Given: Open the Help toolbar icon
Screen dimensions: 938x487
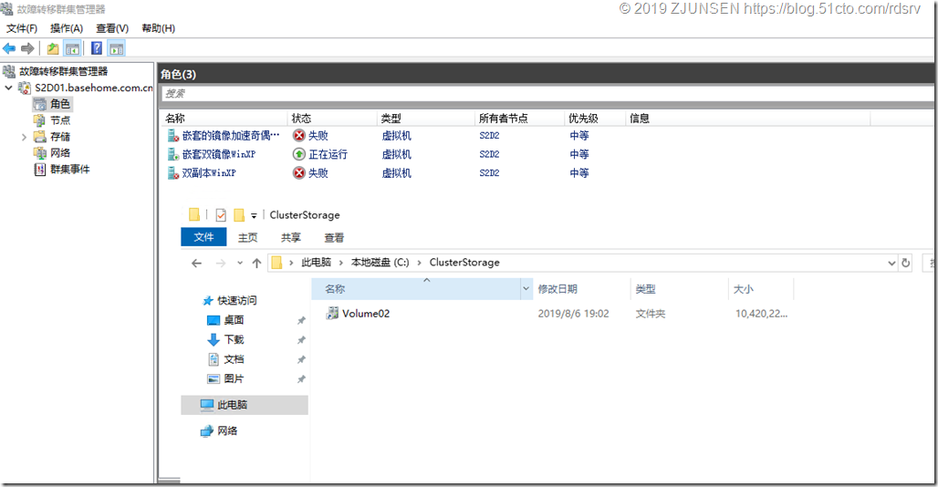Looking at the screenshot, I should [97, 48].
